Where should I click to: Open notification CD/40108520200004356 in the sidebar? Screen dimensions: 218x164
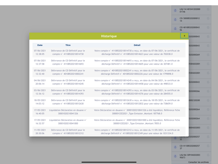[190, 29]
